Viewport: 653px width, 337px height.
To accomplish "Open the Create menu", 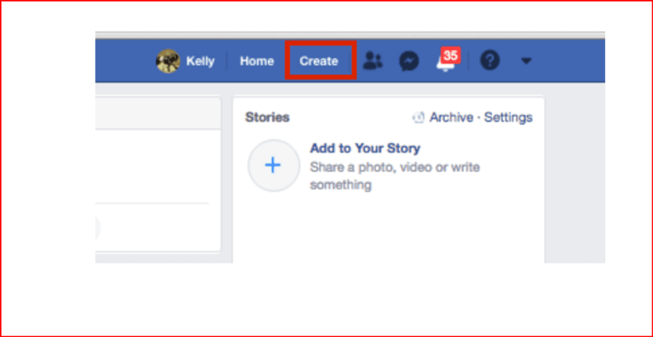I will 319,61.
